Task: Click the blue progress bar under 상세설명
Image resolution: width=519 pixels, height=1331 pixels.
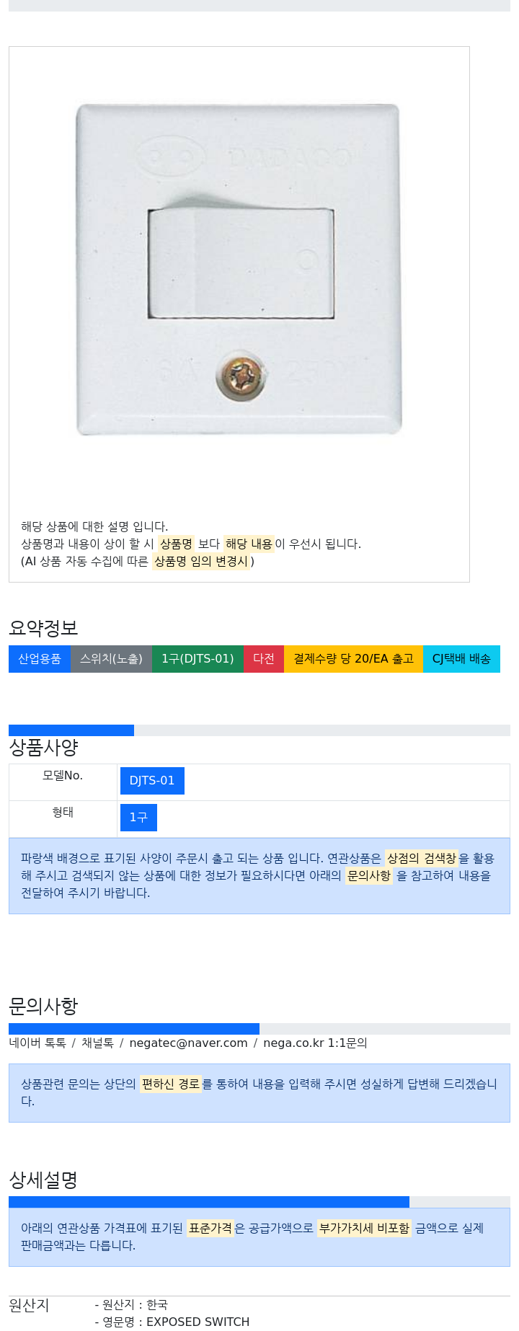Action: point(209,1202)
